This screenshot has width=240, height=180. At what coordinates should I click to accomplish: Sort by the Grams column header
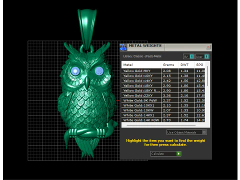tap(170, 65)
